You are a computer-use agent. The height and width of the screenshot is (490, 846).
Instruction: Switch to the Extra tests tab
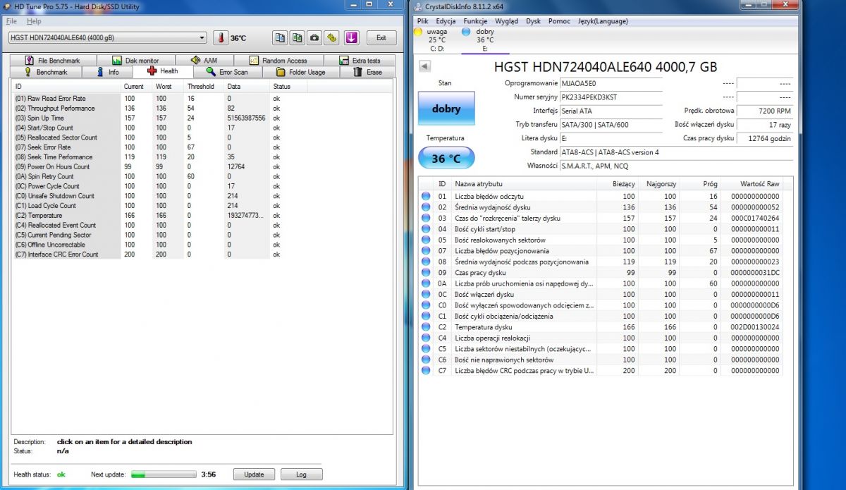pos(360,61)
